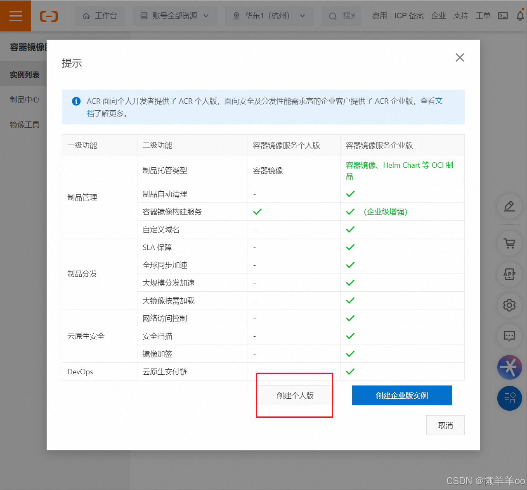Go to 工作台 in the top bar

click(100, 16)
